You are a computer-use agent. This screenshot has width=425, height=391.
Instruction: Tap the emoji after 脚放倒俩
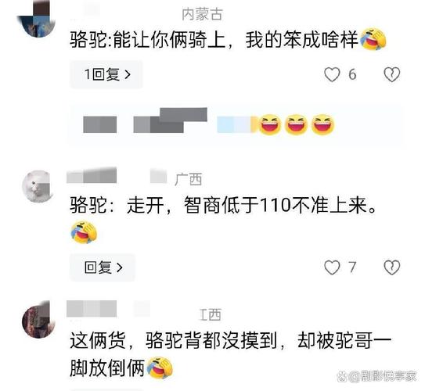[x=160, y=368]
